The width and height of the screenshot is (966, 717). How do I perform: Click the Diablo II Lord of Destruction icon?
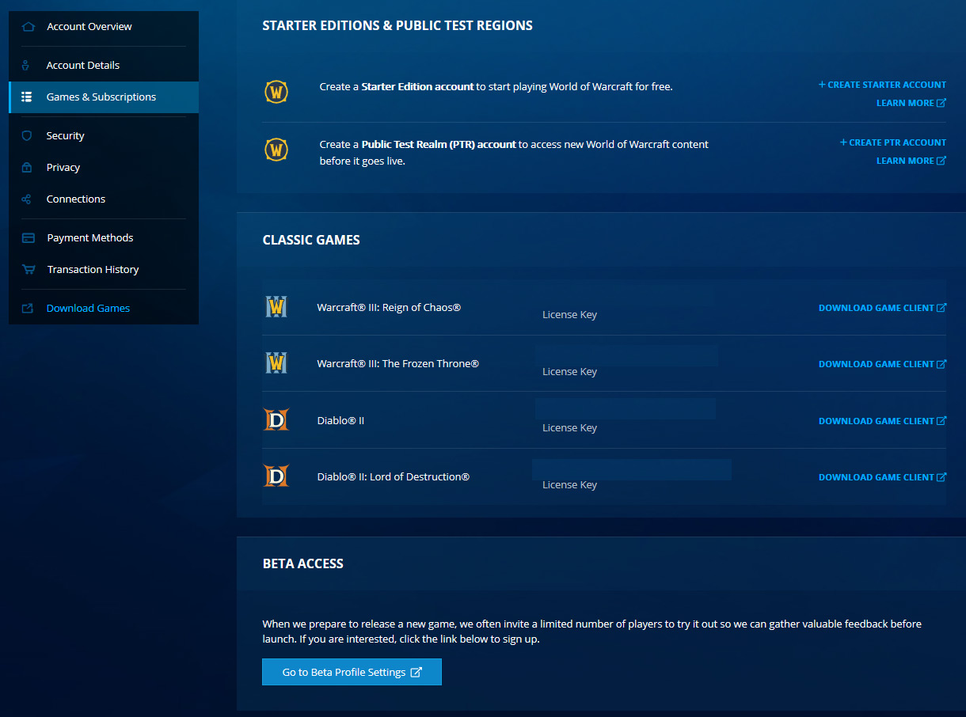click(x=276, y=476)
